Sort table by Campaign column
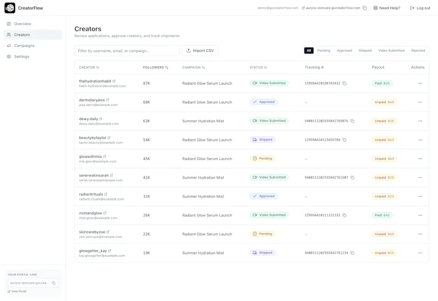The width and height of the screenshot is (438, 301). (x=194, y=67)
